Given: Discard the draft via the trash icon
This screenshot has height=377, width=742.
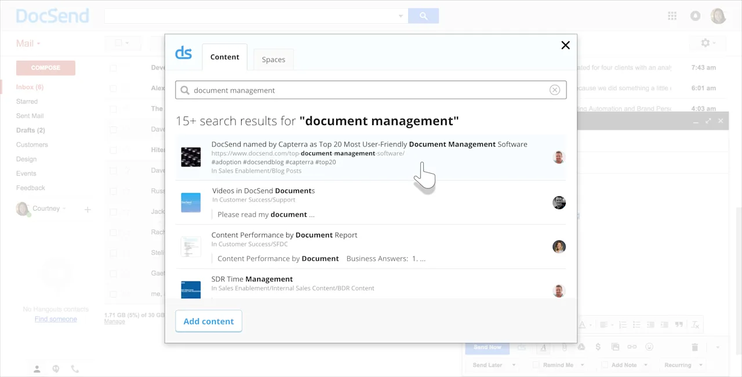Looking at the screenshot, I should point(695,347).
